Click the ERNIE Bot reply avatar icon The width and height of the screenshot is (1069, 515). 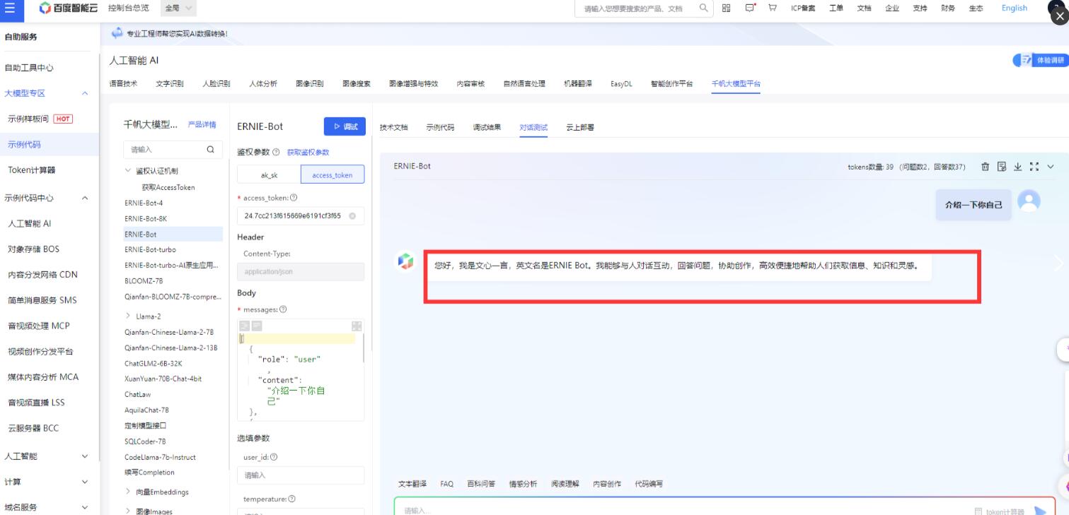405,261
